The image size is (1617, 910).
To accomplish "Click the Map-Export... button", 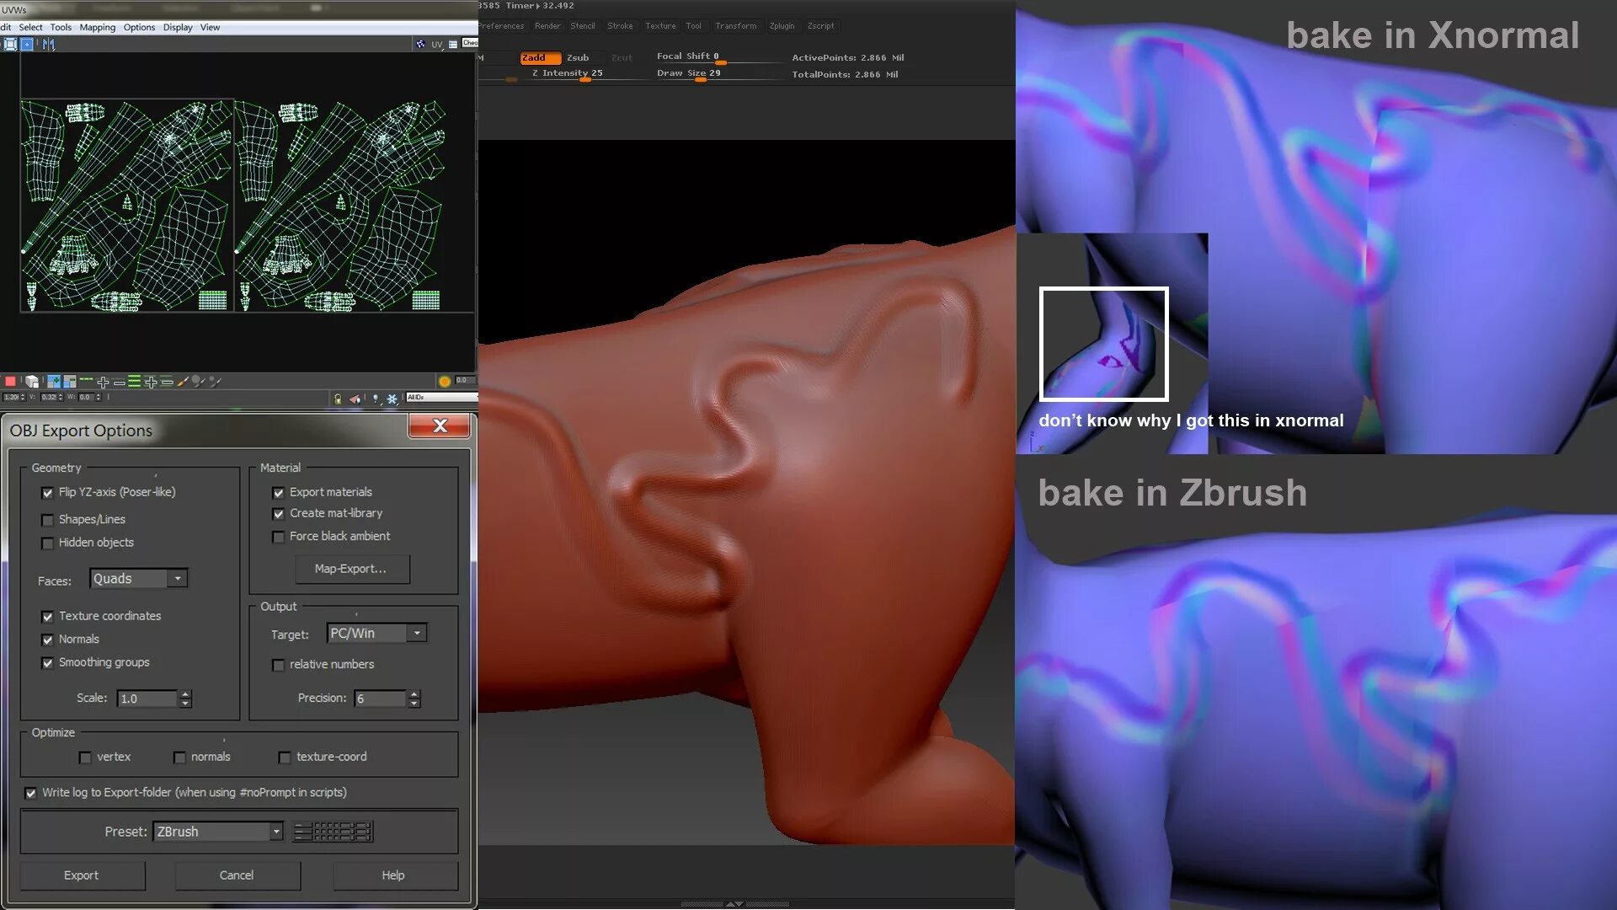I will 351,569.
